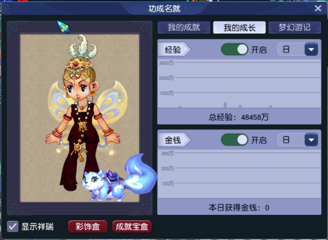
Task: Click the crystal gem icon above portrait
Action: [x=64, y=27]
